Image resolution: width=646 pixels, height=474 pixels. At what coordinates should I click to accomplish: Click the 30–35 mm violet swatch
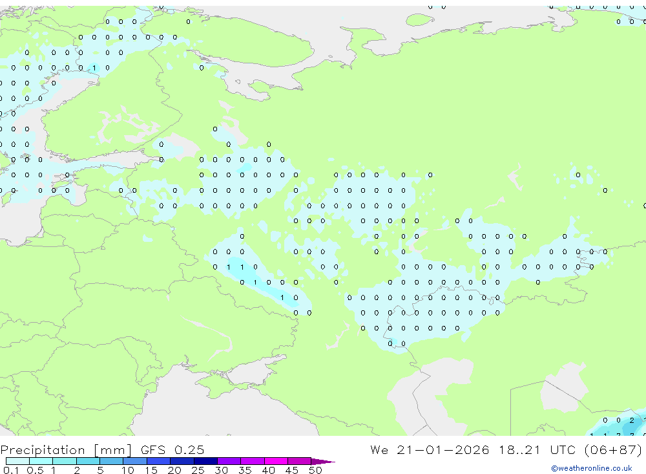(x=229, y=461)
